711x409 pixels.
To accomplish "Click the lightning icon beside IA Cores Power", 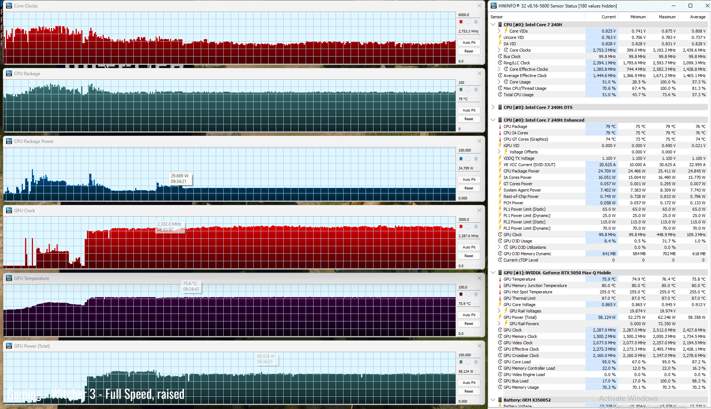I will tap(500, 177).
